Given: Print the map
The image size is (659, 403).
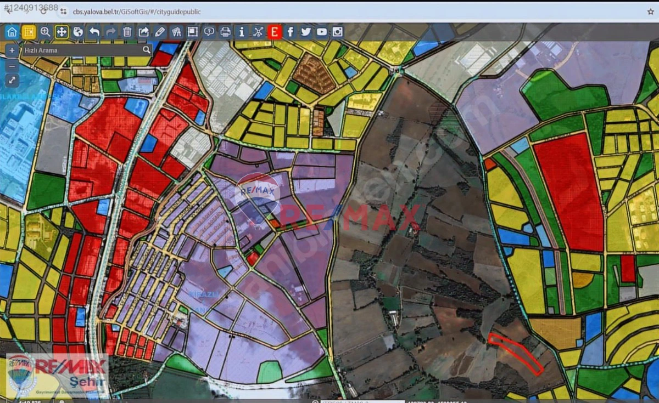Looking at the screenshot, I should point(225,32).
